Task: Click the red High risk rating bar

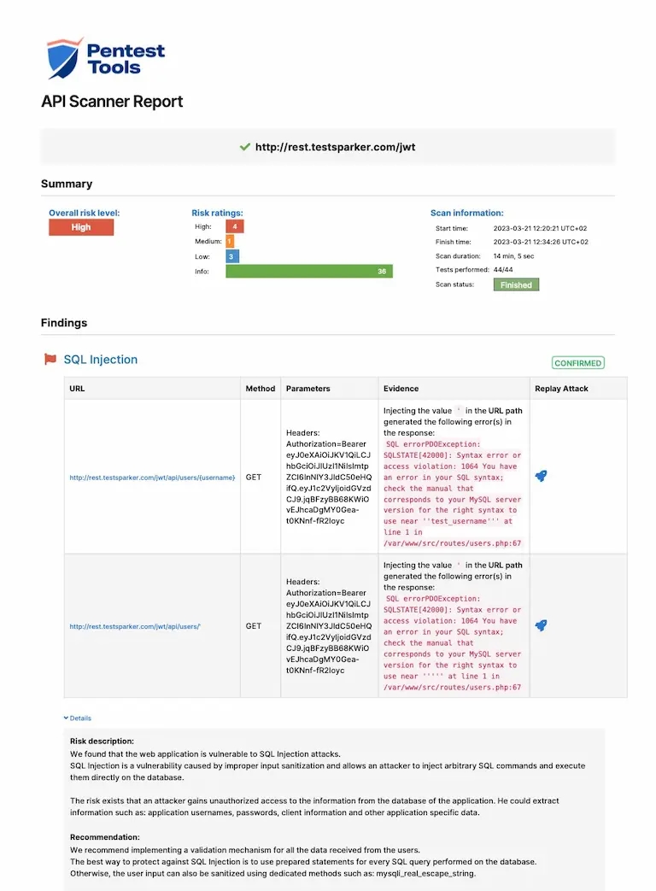Action: click(x=235, y=226)
